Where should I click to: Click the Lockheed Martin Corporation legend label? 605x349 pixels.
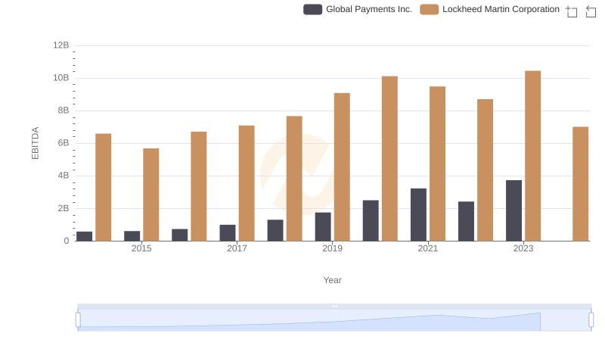501,9
